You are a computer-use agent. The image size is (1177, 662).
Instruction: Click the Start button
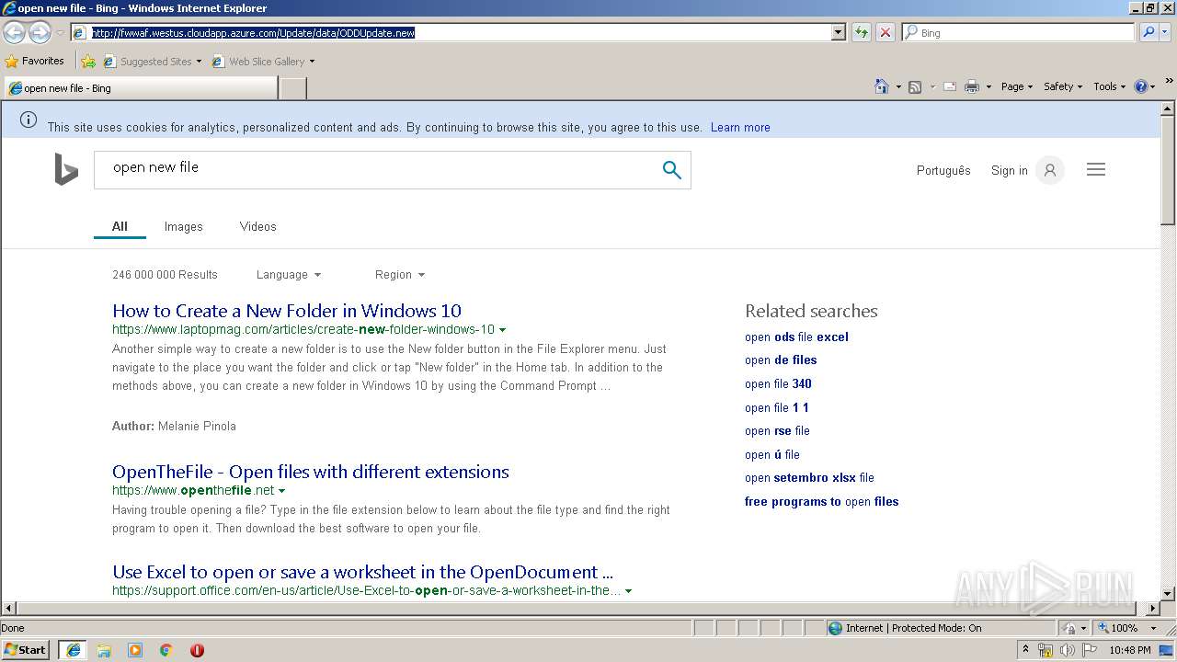[26, 650]
